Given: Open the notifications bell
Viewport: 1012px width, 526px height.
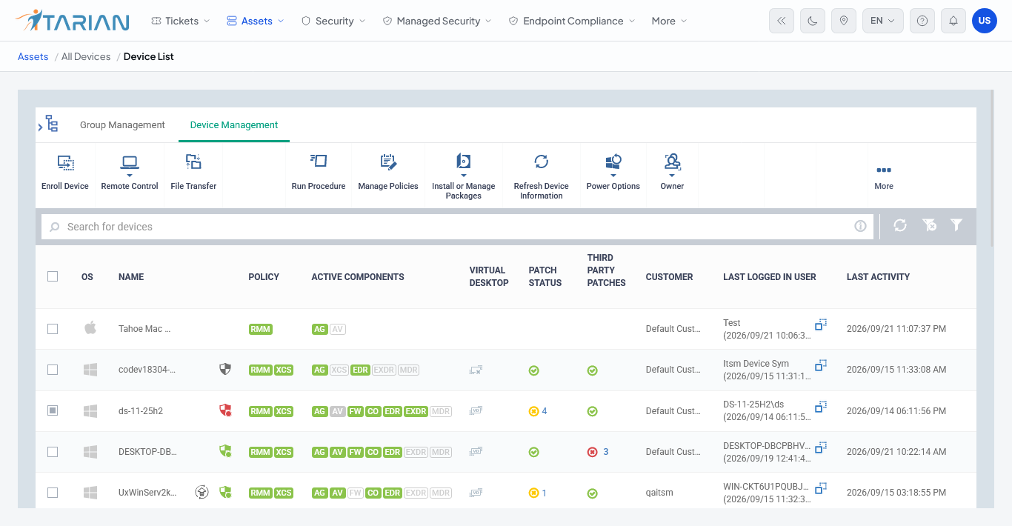Looking at the screenshot, I should (x=953, y=21).
